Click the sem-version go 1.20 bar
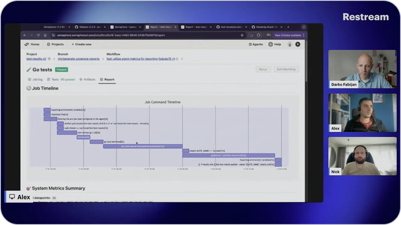 [67, 132]
